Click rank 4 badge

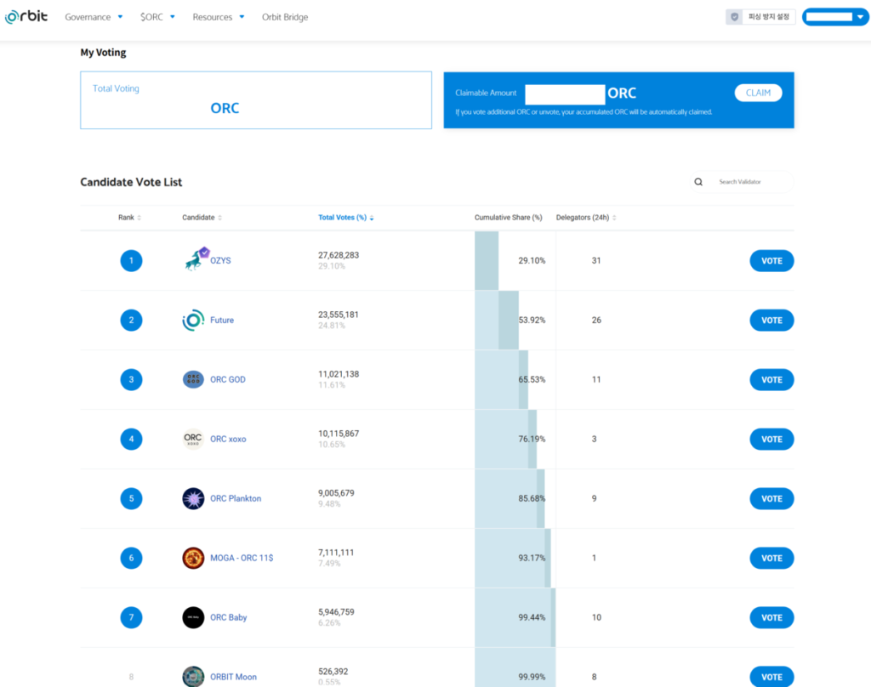(131, 439)
